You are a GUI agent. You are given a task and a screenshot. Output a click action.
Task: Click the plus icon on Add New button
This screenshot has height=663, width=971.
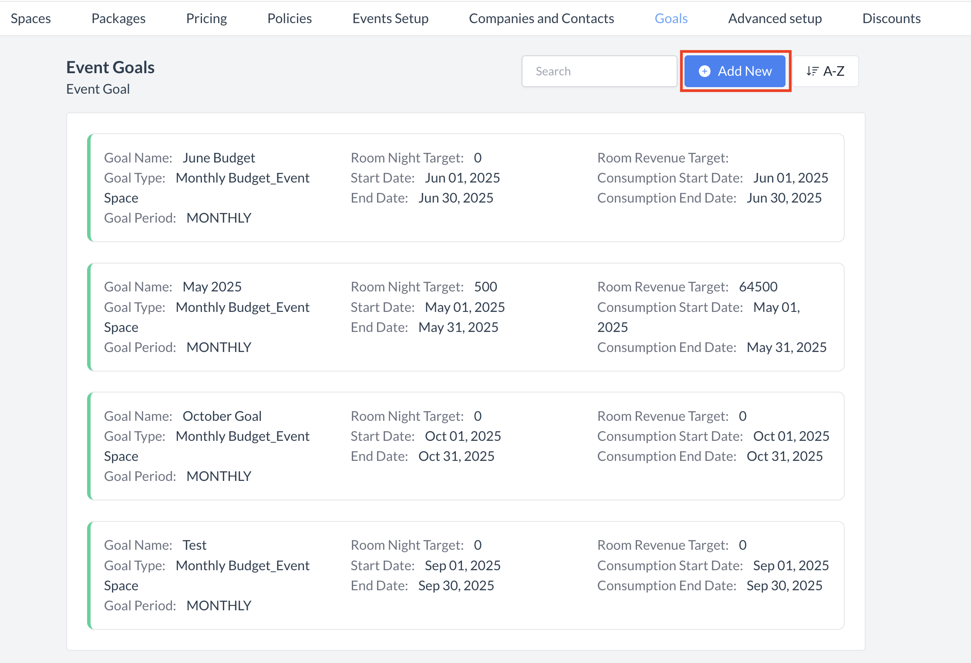tap(705, 71)
